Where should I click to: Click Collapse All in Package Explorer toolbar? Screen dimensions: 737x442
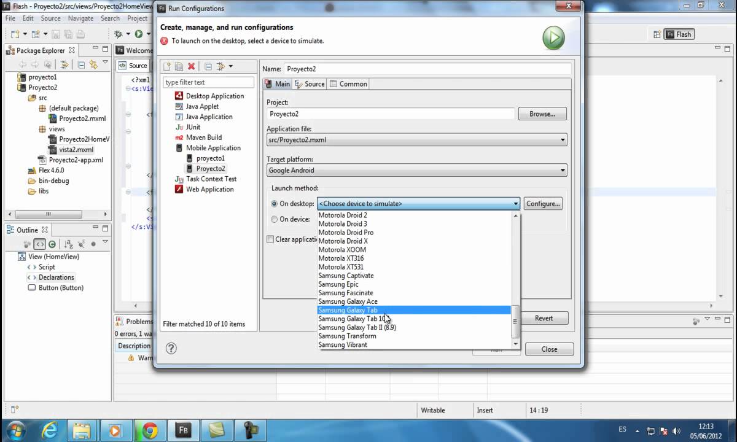80,64
